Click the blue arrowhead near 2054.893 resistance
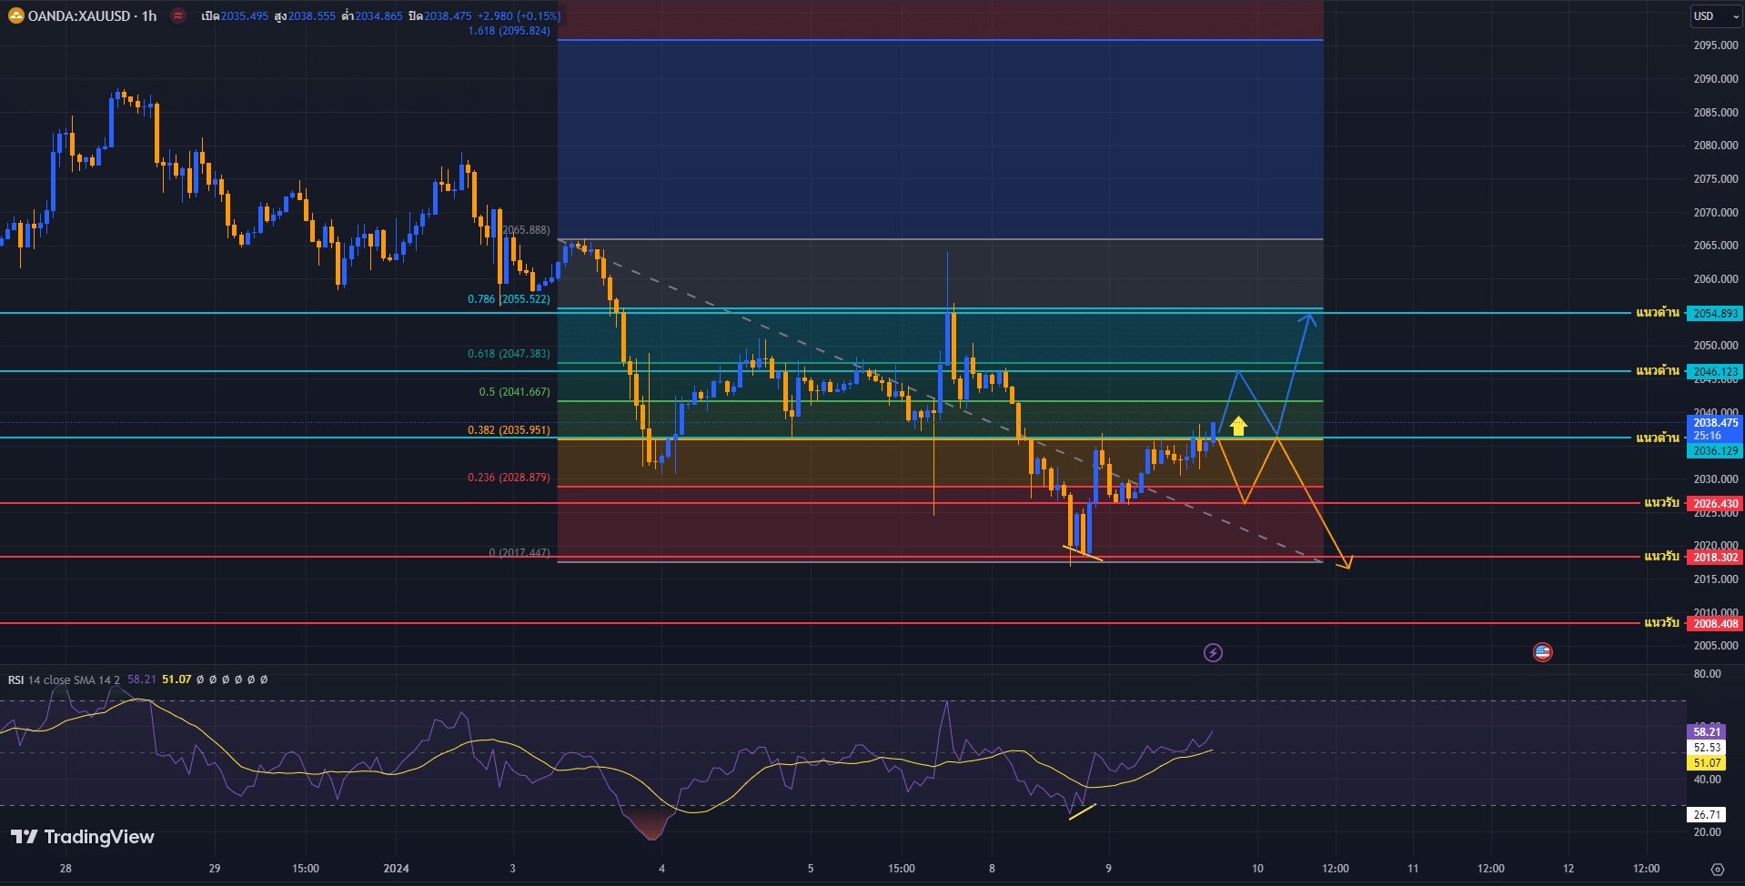The height and width of the screenshot is (886, 1745). point(1309,317)
